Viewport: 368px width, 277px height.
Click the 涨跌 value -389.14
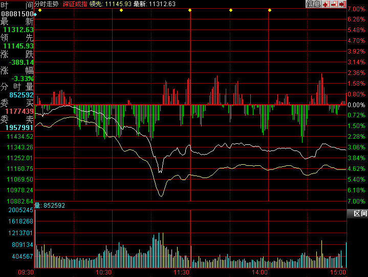[21, 62]
